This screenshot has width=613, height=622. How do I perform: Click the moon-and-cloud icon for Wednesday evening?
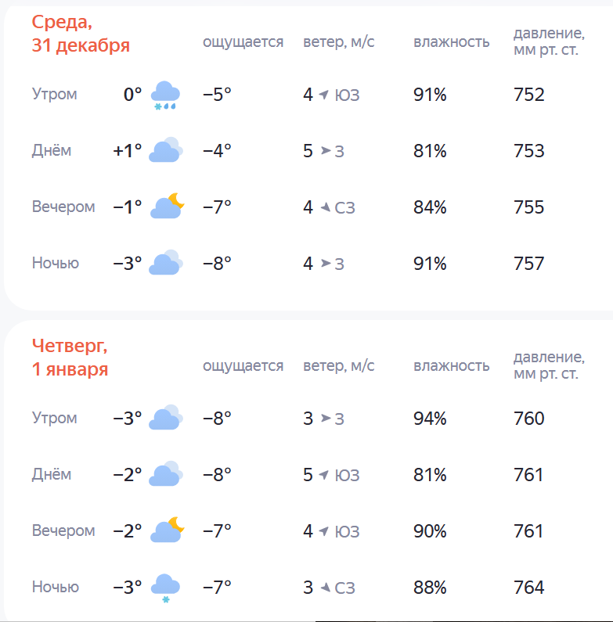[167, 207]
